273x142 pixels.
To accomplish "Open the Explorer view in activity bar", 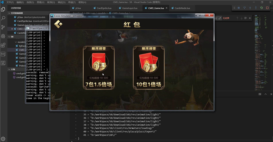I will [3, 9].
